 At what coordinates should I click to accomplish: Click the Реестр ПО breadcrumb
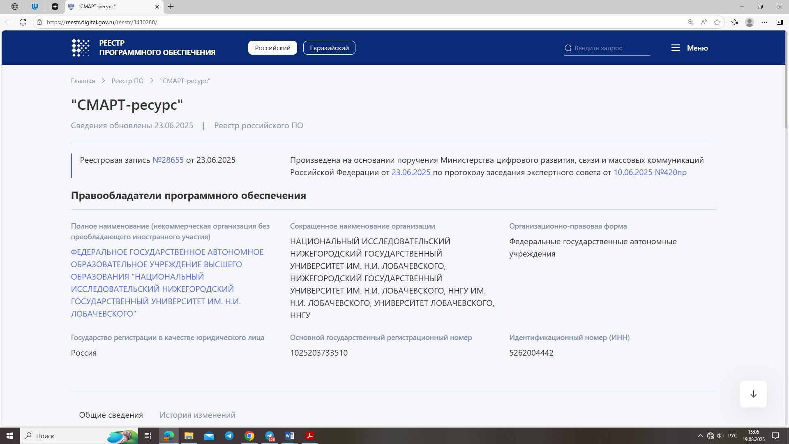click(127, 81)
